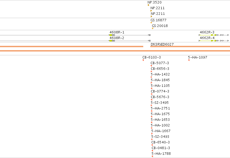Open the 4662R-3 transcript label
The image size is (230, 158).
point(207,32)
